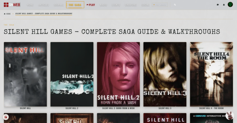Open the second-row red Silent Hill cover
This screenshot has height=123, width=237.
(165, 118)
